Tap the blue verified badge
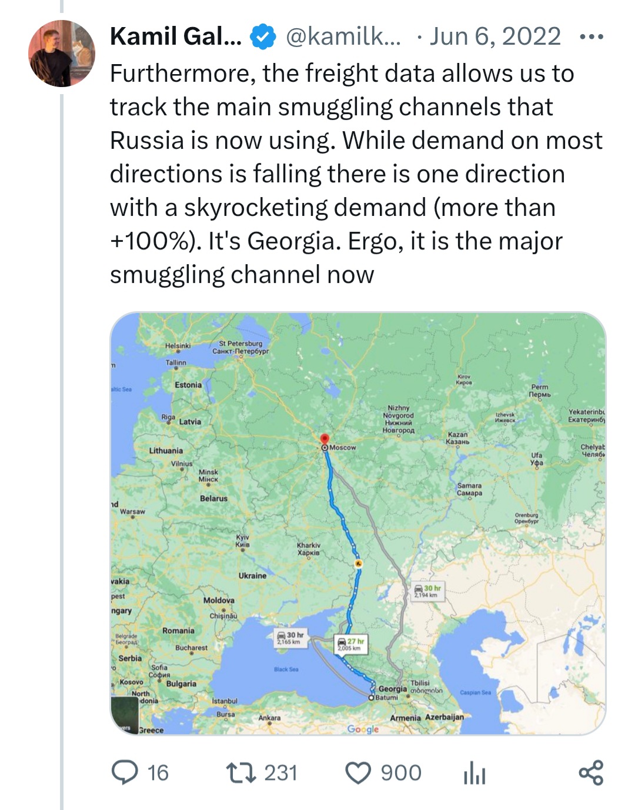 (263, 37)
